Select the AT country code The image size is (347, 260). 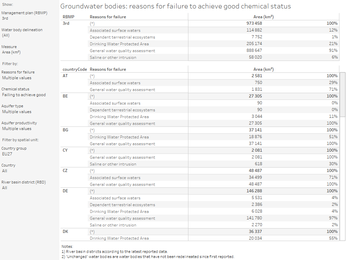[x=65, y=75]
